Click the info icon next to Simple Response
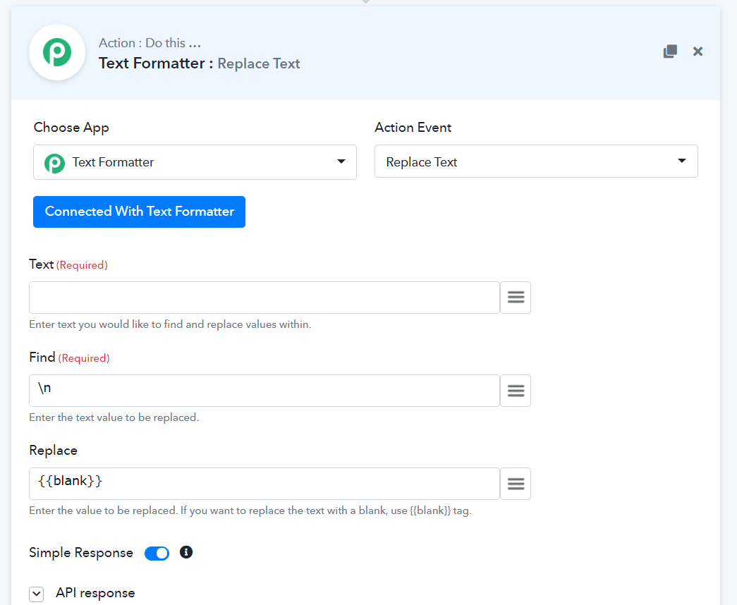Viewport: 737px width, 605px height. 186,552
